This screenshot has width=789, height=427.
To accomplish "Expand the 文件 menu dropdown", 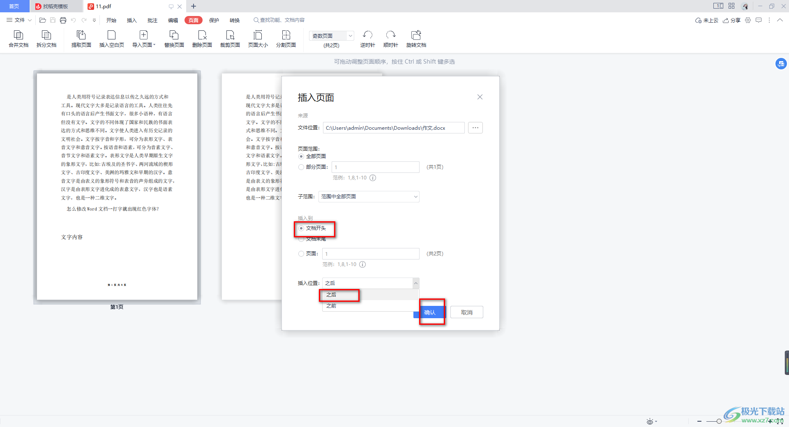I will click(x=19, y=20).
